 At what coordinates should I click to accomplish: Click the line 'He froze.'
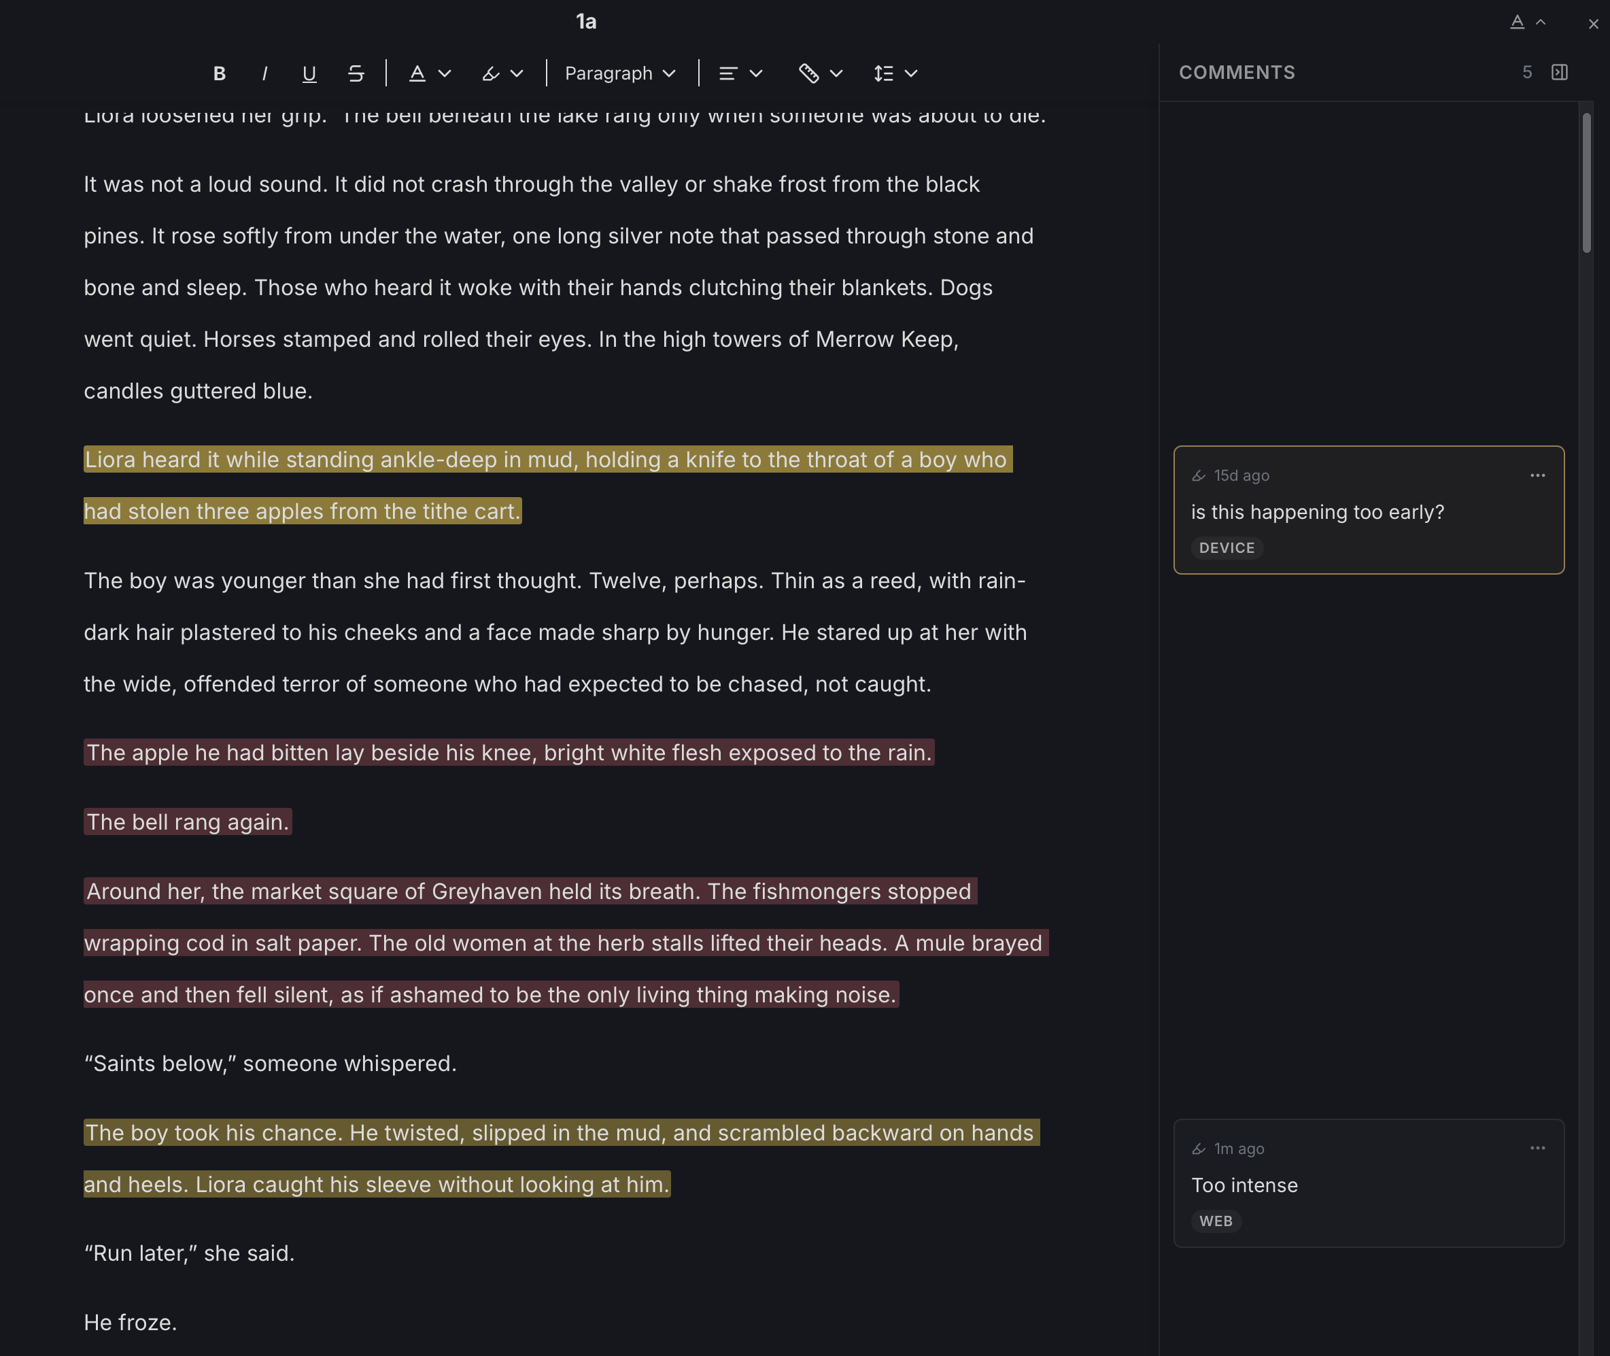131,1322
